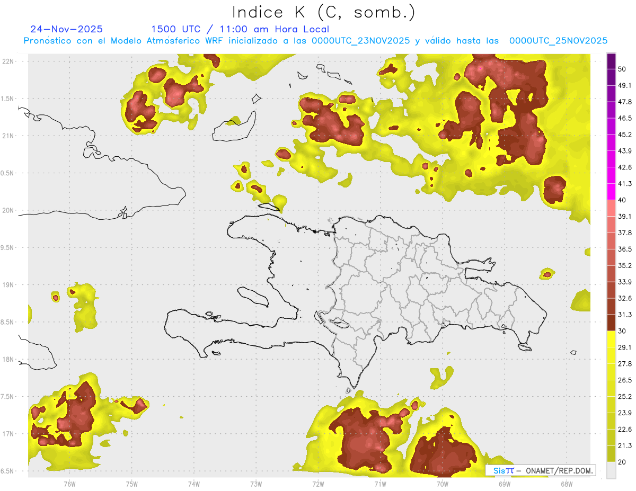This screenshot has width=636, height=491.
Task: Pick the magenta swatch between 40 and 41.3
Action: [611, 192]
